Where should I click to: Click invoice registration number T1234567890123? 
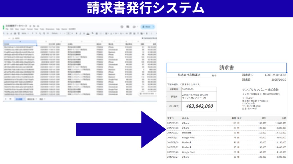click(x=261, y=94)
